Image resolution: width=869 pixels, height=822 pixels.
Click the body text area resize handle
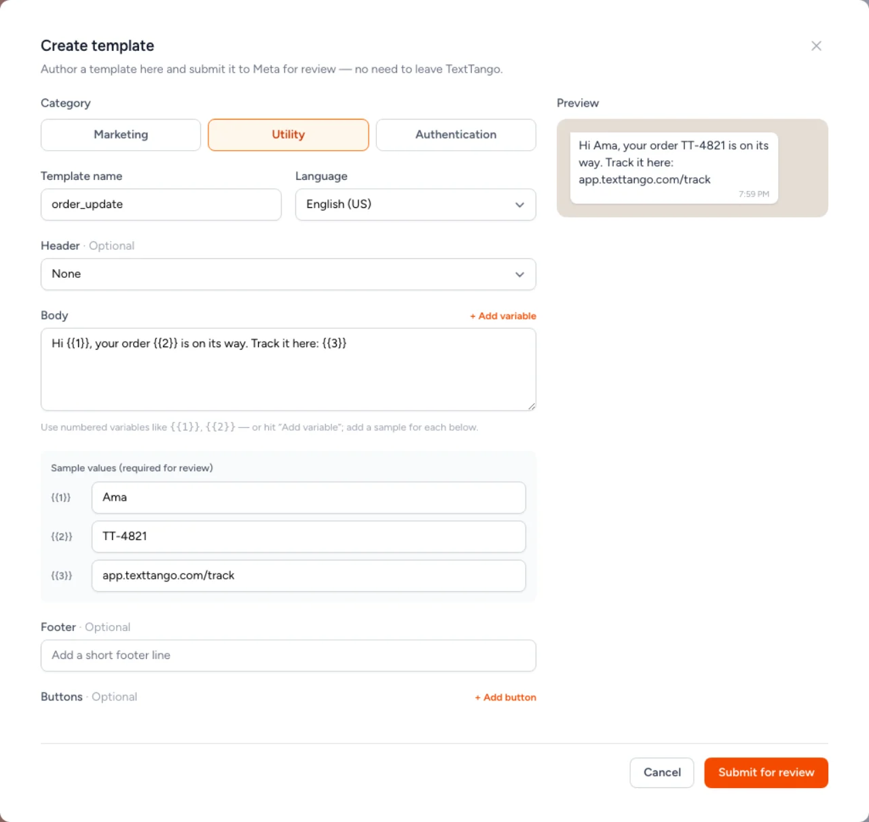[532, 406]
